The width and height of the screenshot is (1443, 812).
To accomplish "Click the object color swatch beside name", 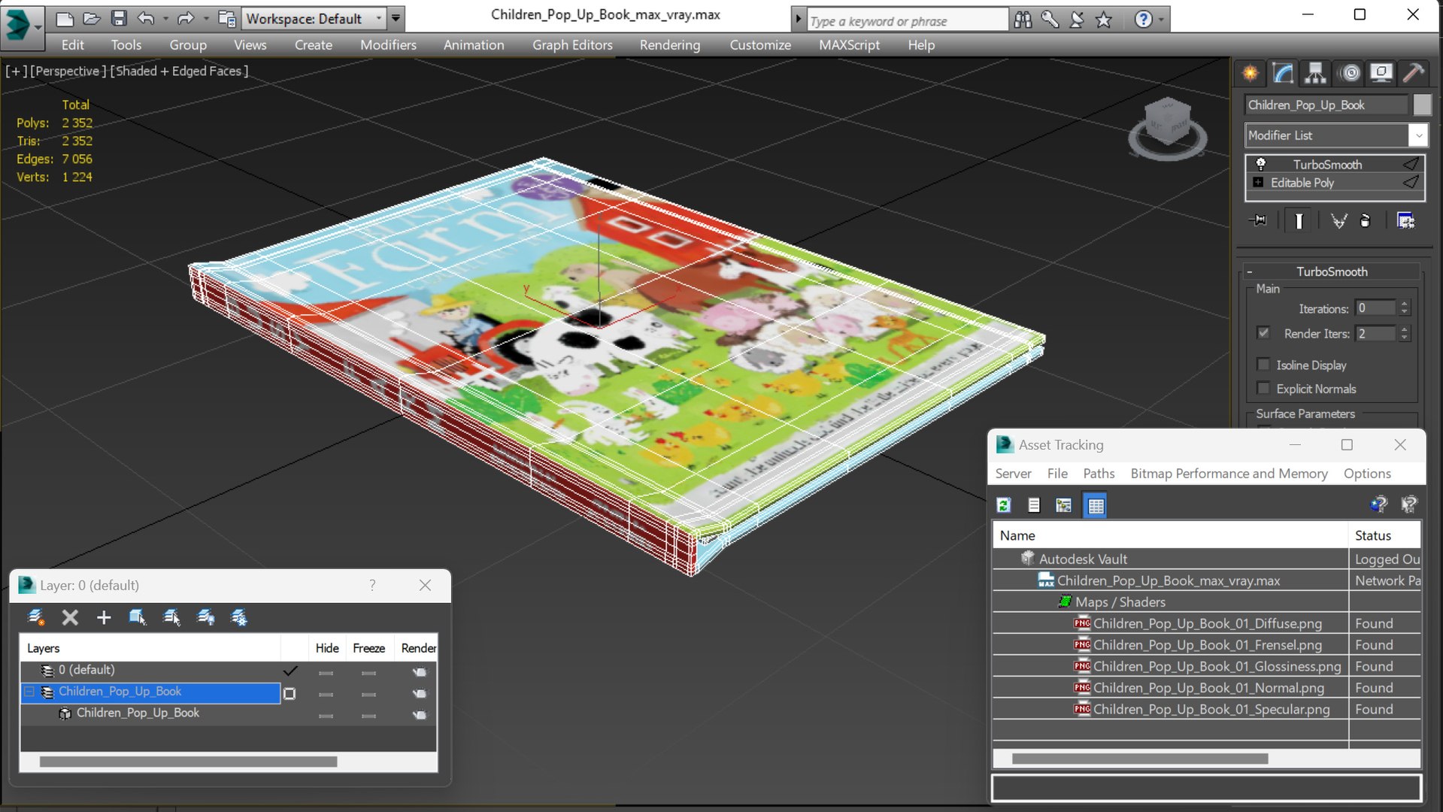I will [1422, 105].
